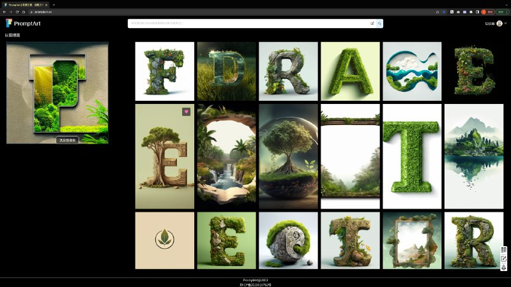Click the PromptArt logo icon

9,23
